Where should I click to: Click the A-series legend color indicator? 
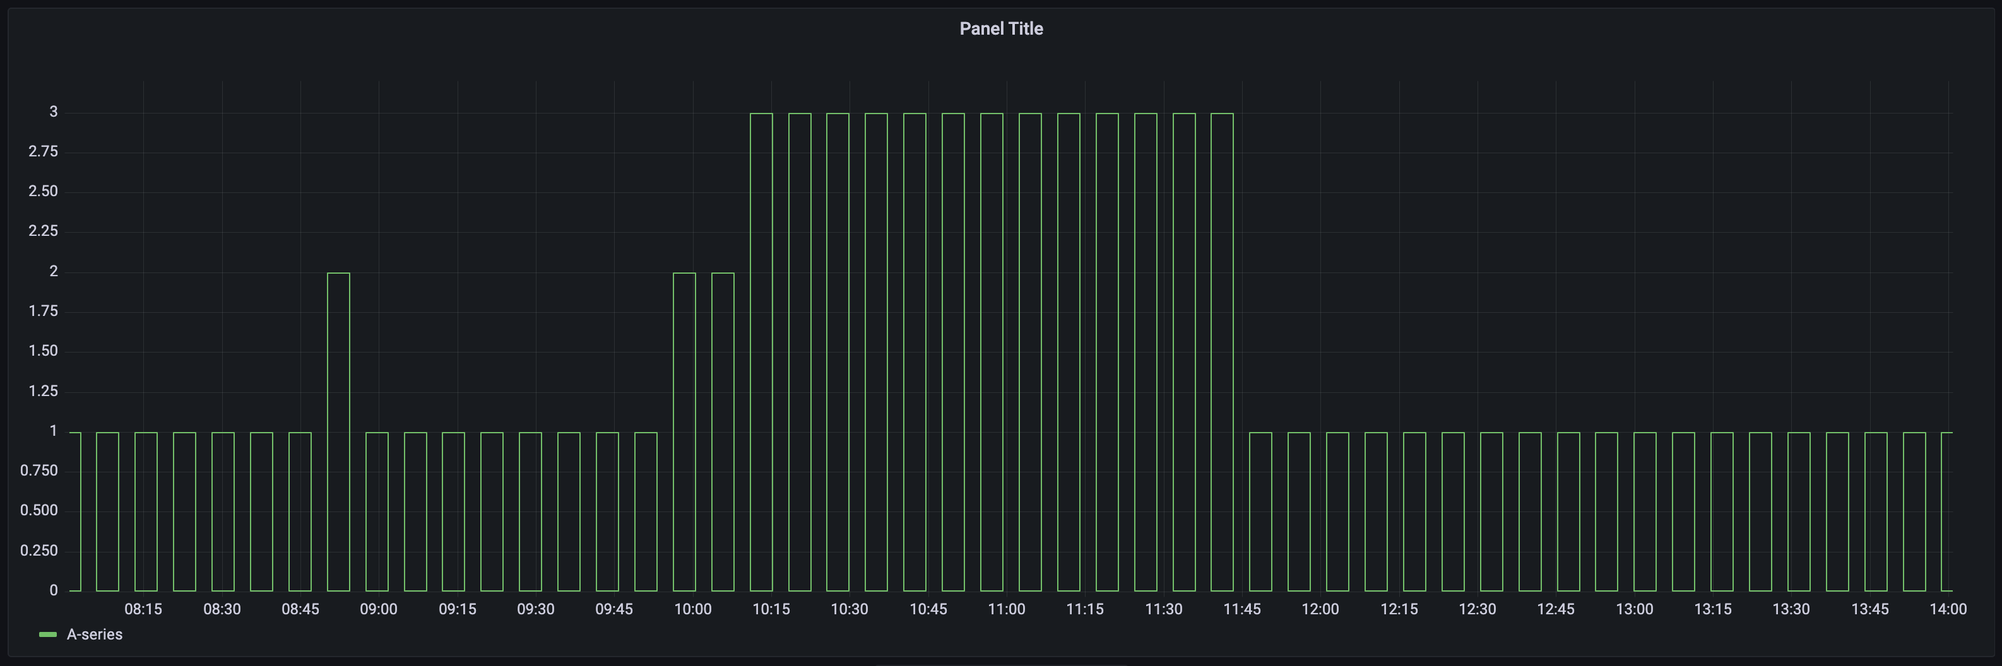[x=47, y=634]
